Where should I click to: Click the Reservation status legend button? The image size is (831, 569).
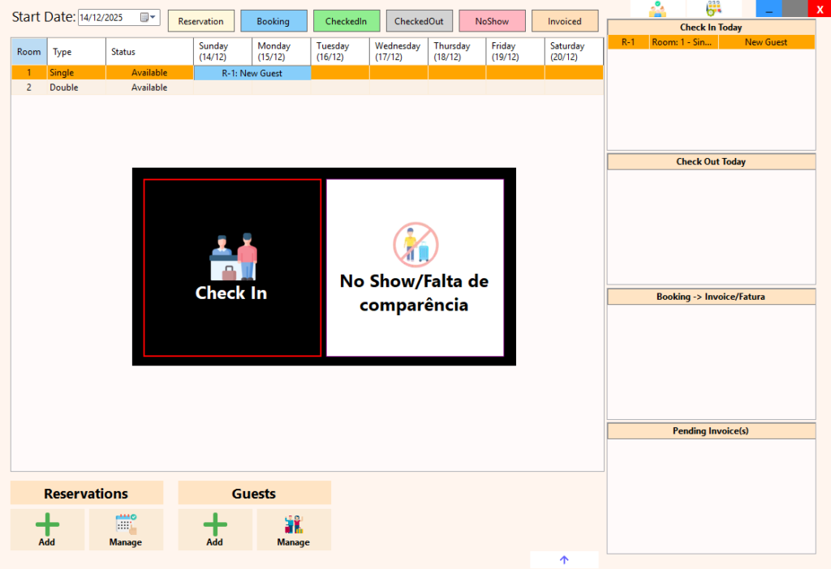(200, 21)
